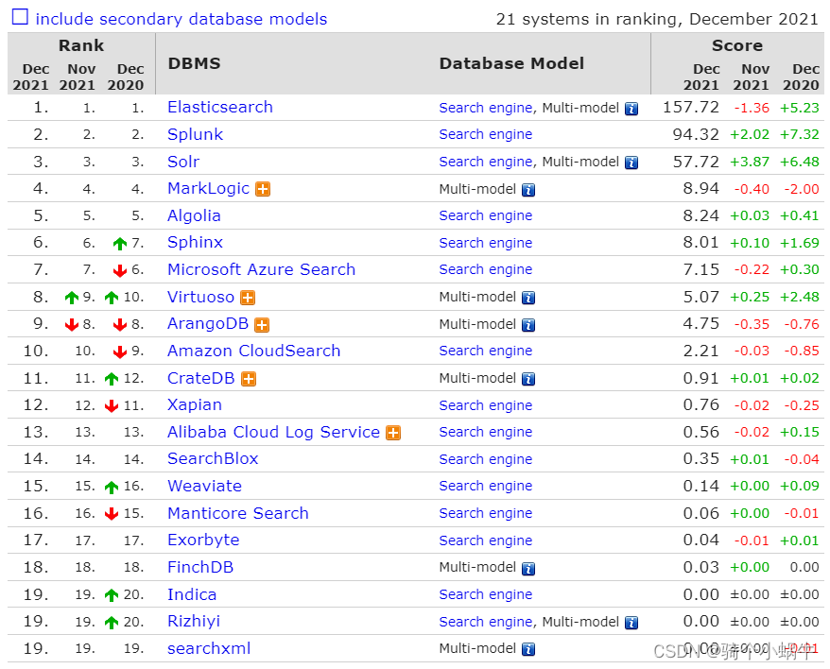Open the Virtuoso DBMS link
The height and width of the screenshot is (669, 830).
tap(201, 297)
